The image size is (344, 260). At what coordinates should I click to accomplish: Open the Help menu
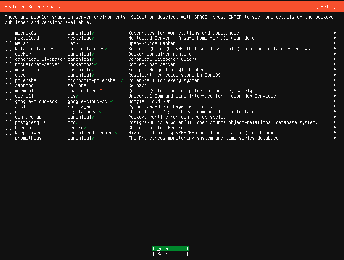[x=325, y=6]
